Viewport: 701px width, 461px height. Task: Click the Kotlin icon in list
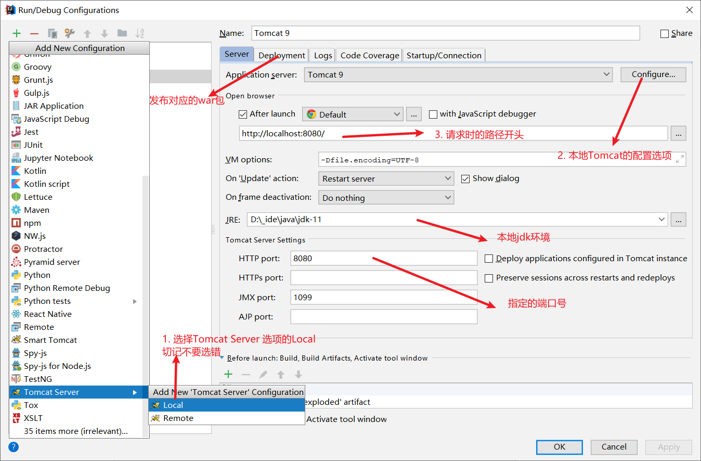16,171
